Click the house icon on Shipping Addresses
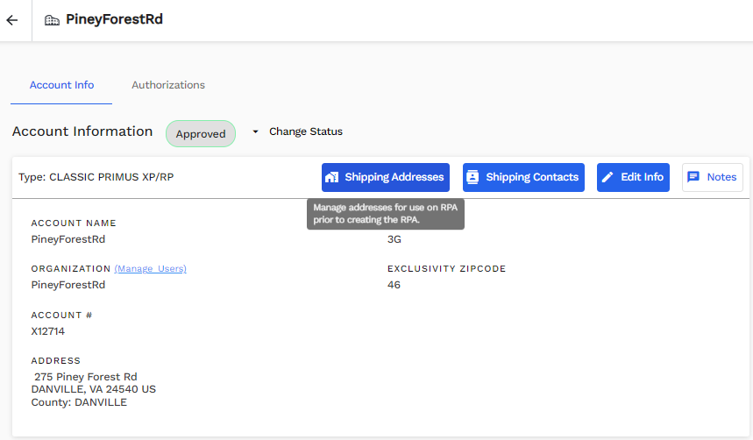 [332, 177]
